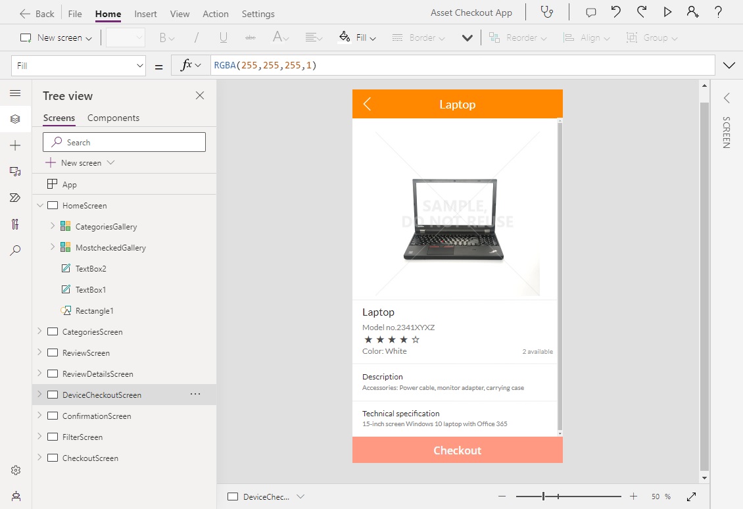743x509 pixels.
Task: Open Advanced tools in the left rail
Action: tap(15, 224)
